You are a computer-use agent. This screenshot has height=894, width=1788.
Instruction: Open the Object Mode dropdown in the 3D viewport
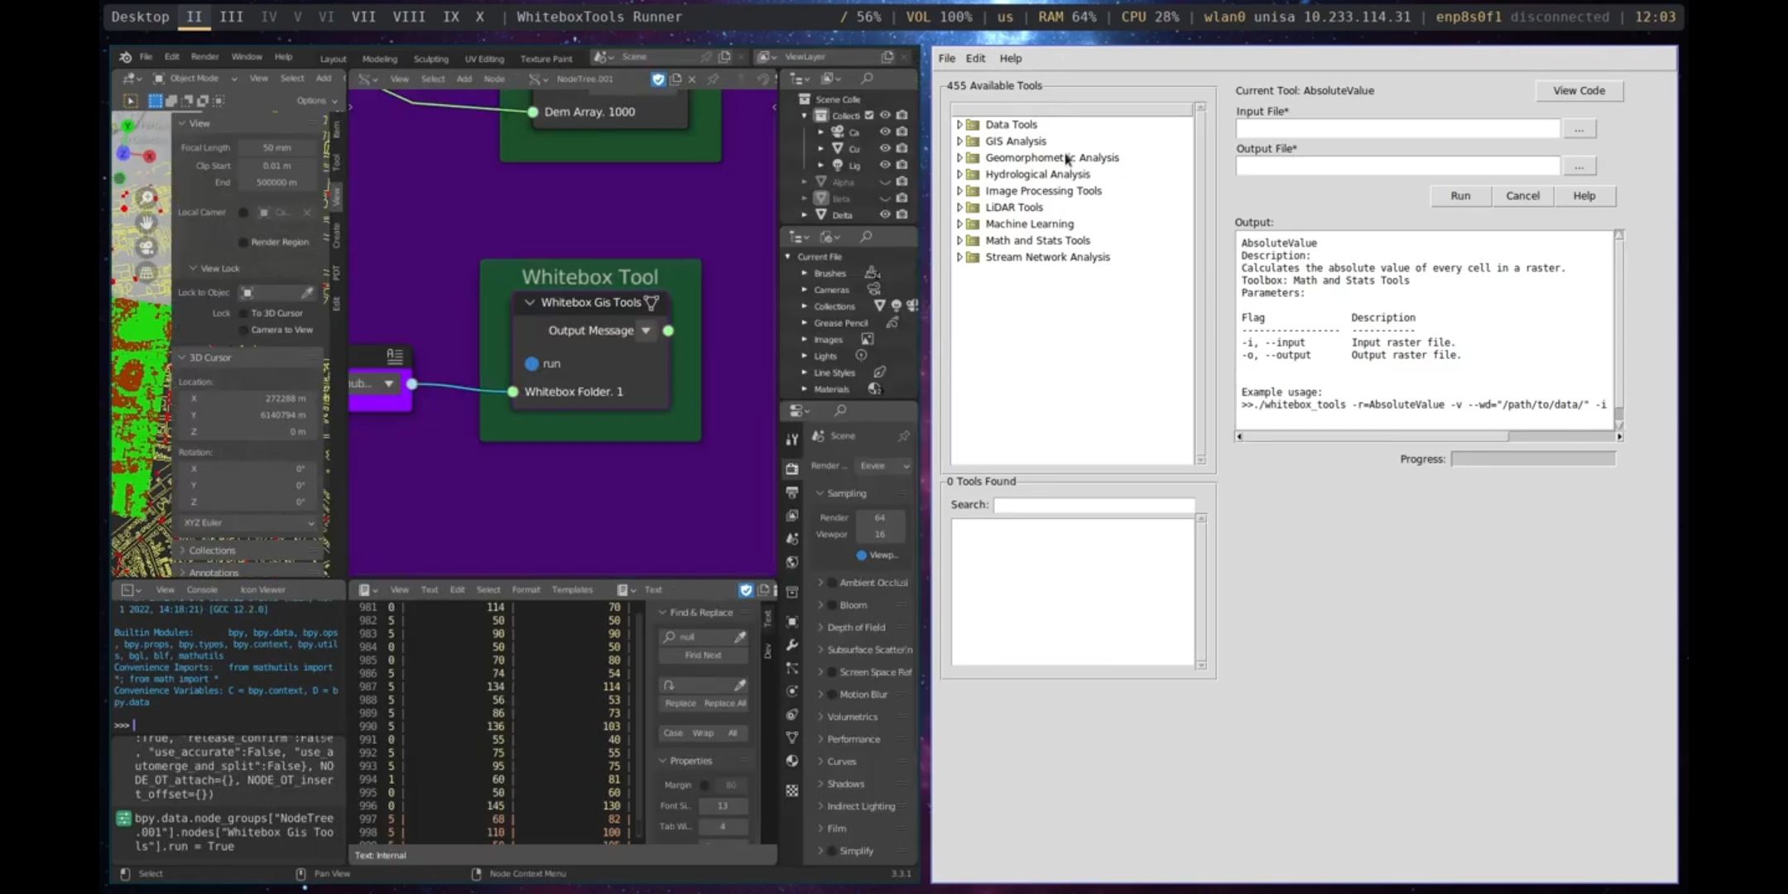(x=195, y=78)
